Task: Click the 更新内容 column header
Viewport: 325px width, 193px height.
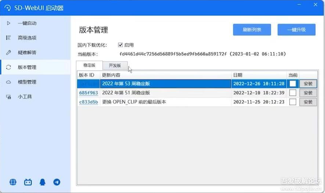Action: pyautogui.click(x=165, y=75)
